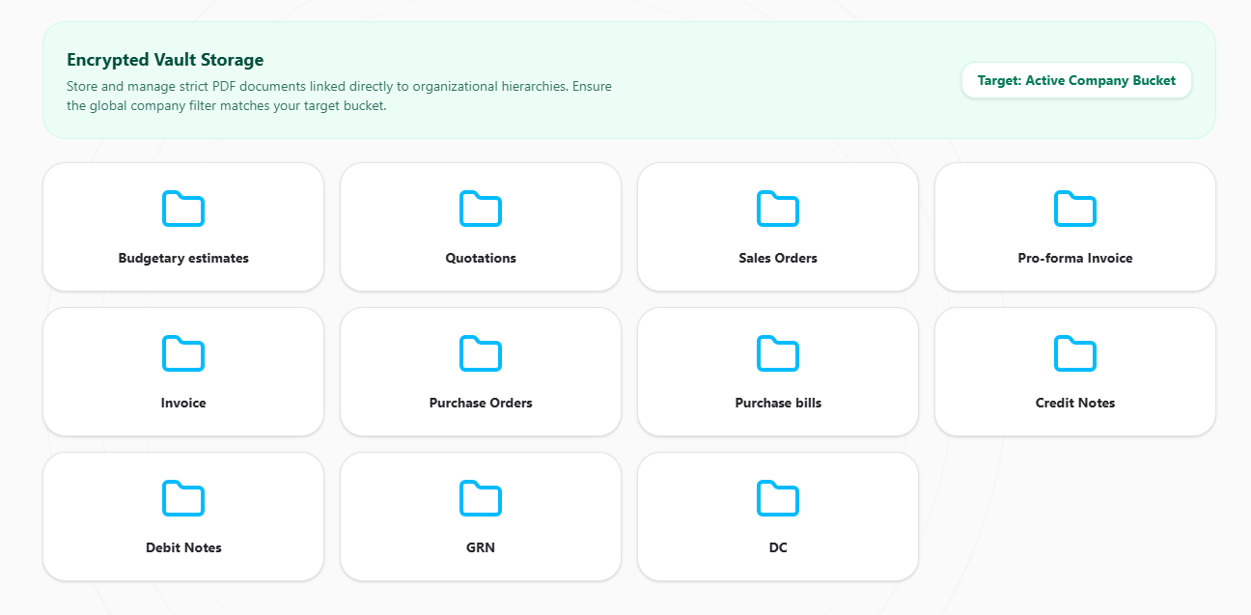This screenshot has width=1251, height=615.
Task: Select the 'GRN' label text
Action: (481, 547)
